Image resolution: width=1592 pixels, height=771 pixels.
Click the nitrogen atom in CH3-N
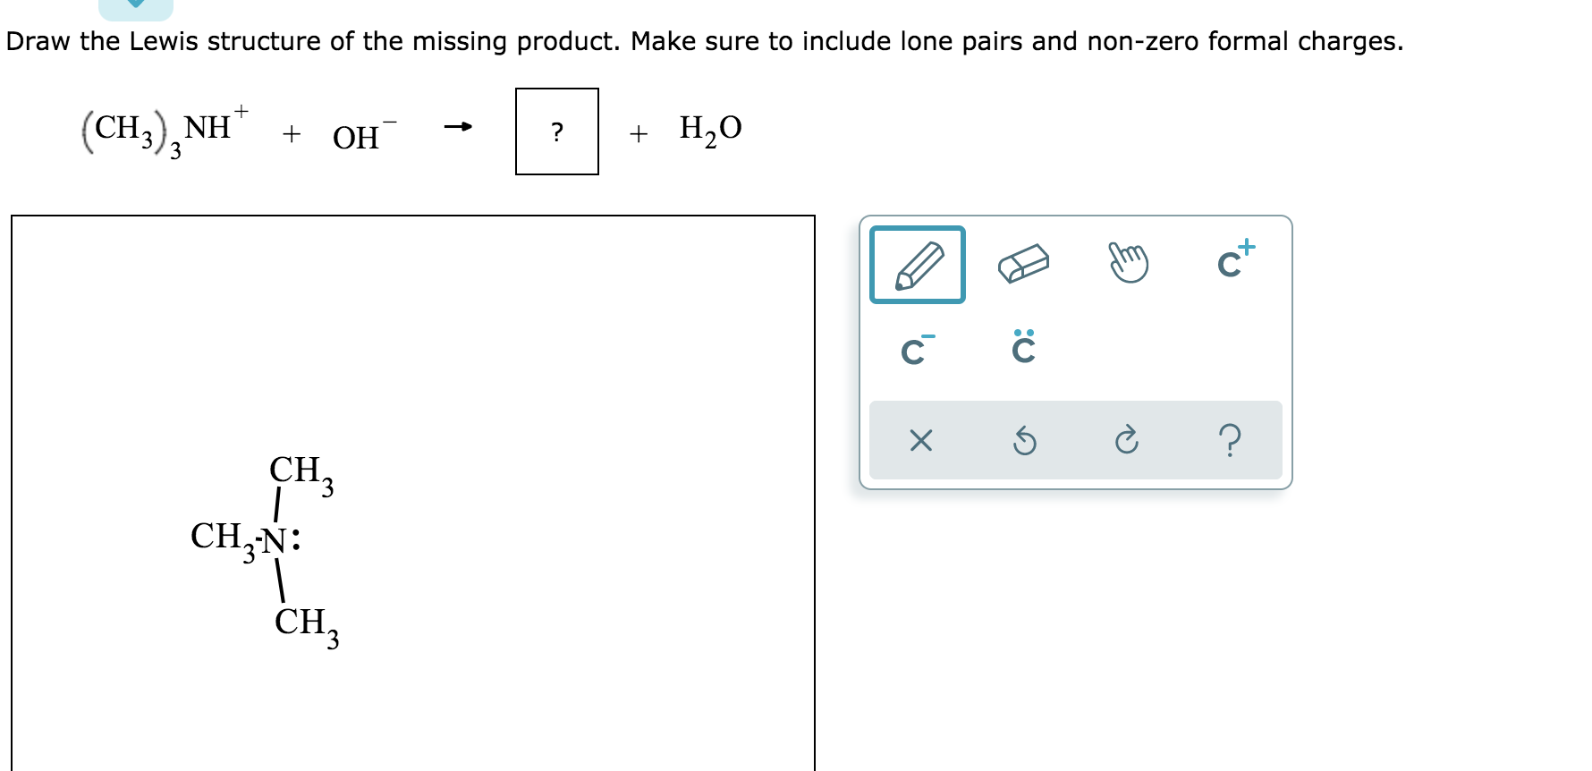(x=278, y=538)
